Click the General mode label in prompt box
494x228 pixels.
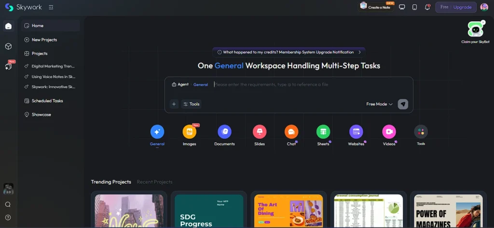[201, 84]
